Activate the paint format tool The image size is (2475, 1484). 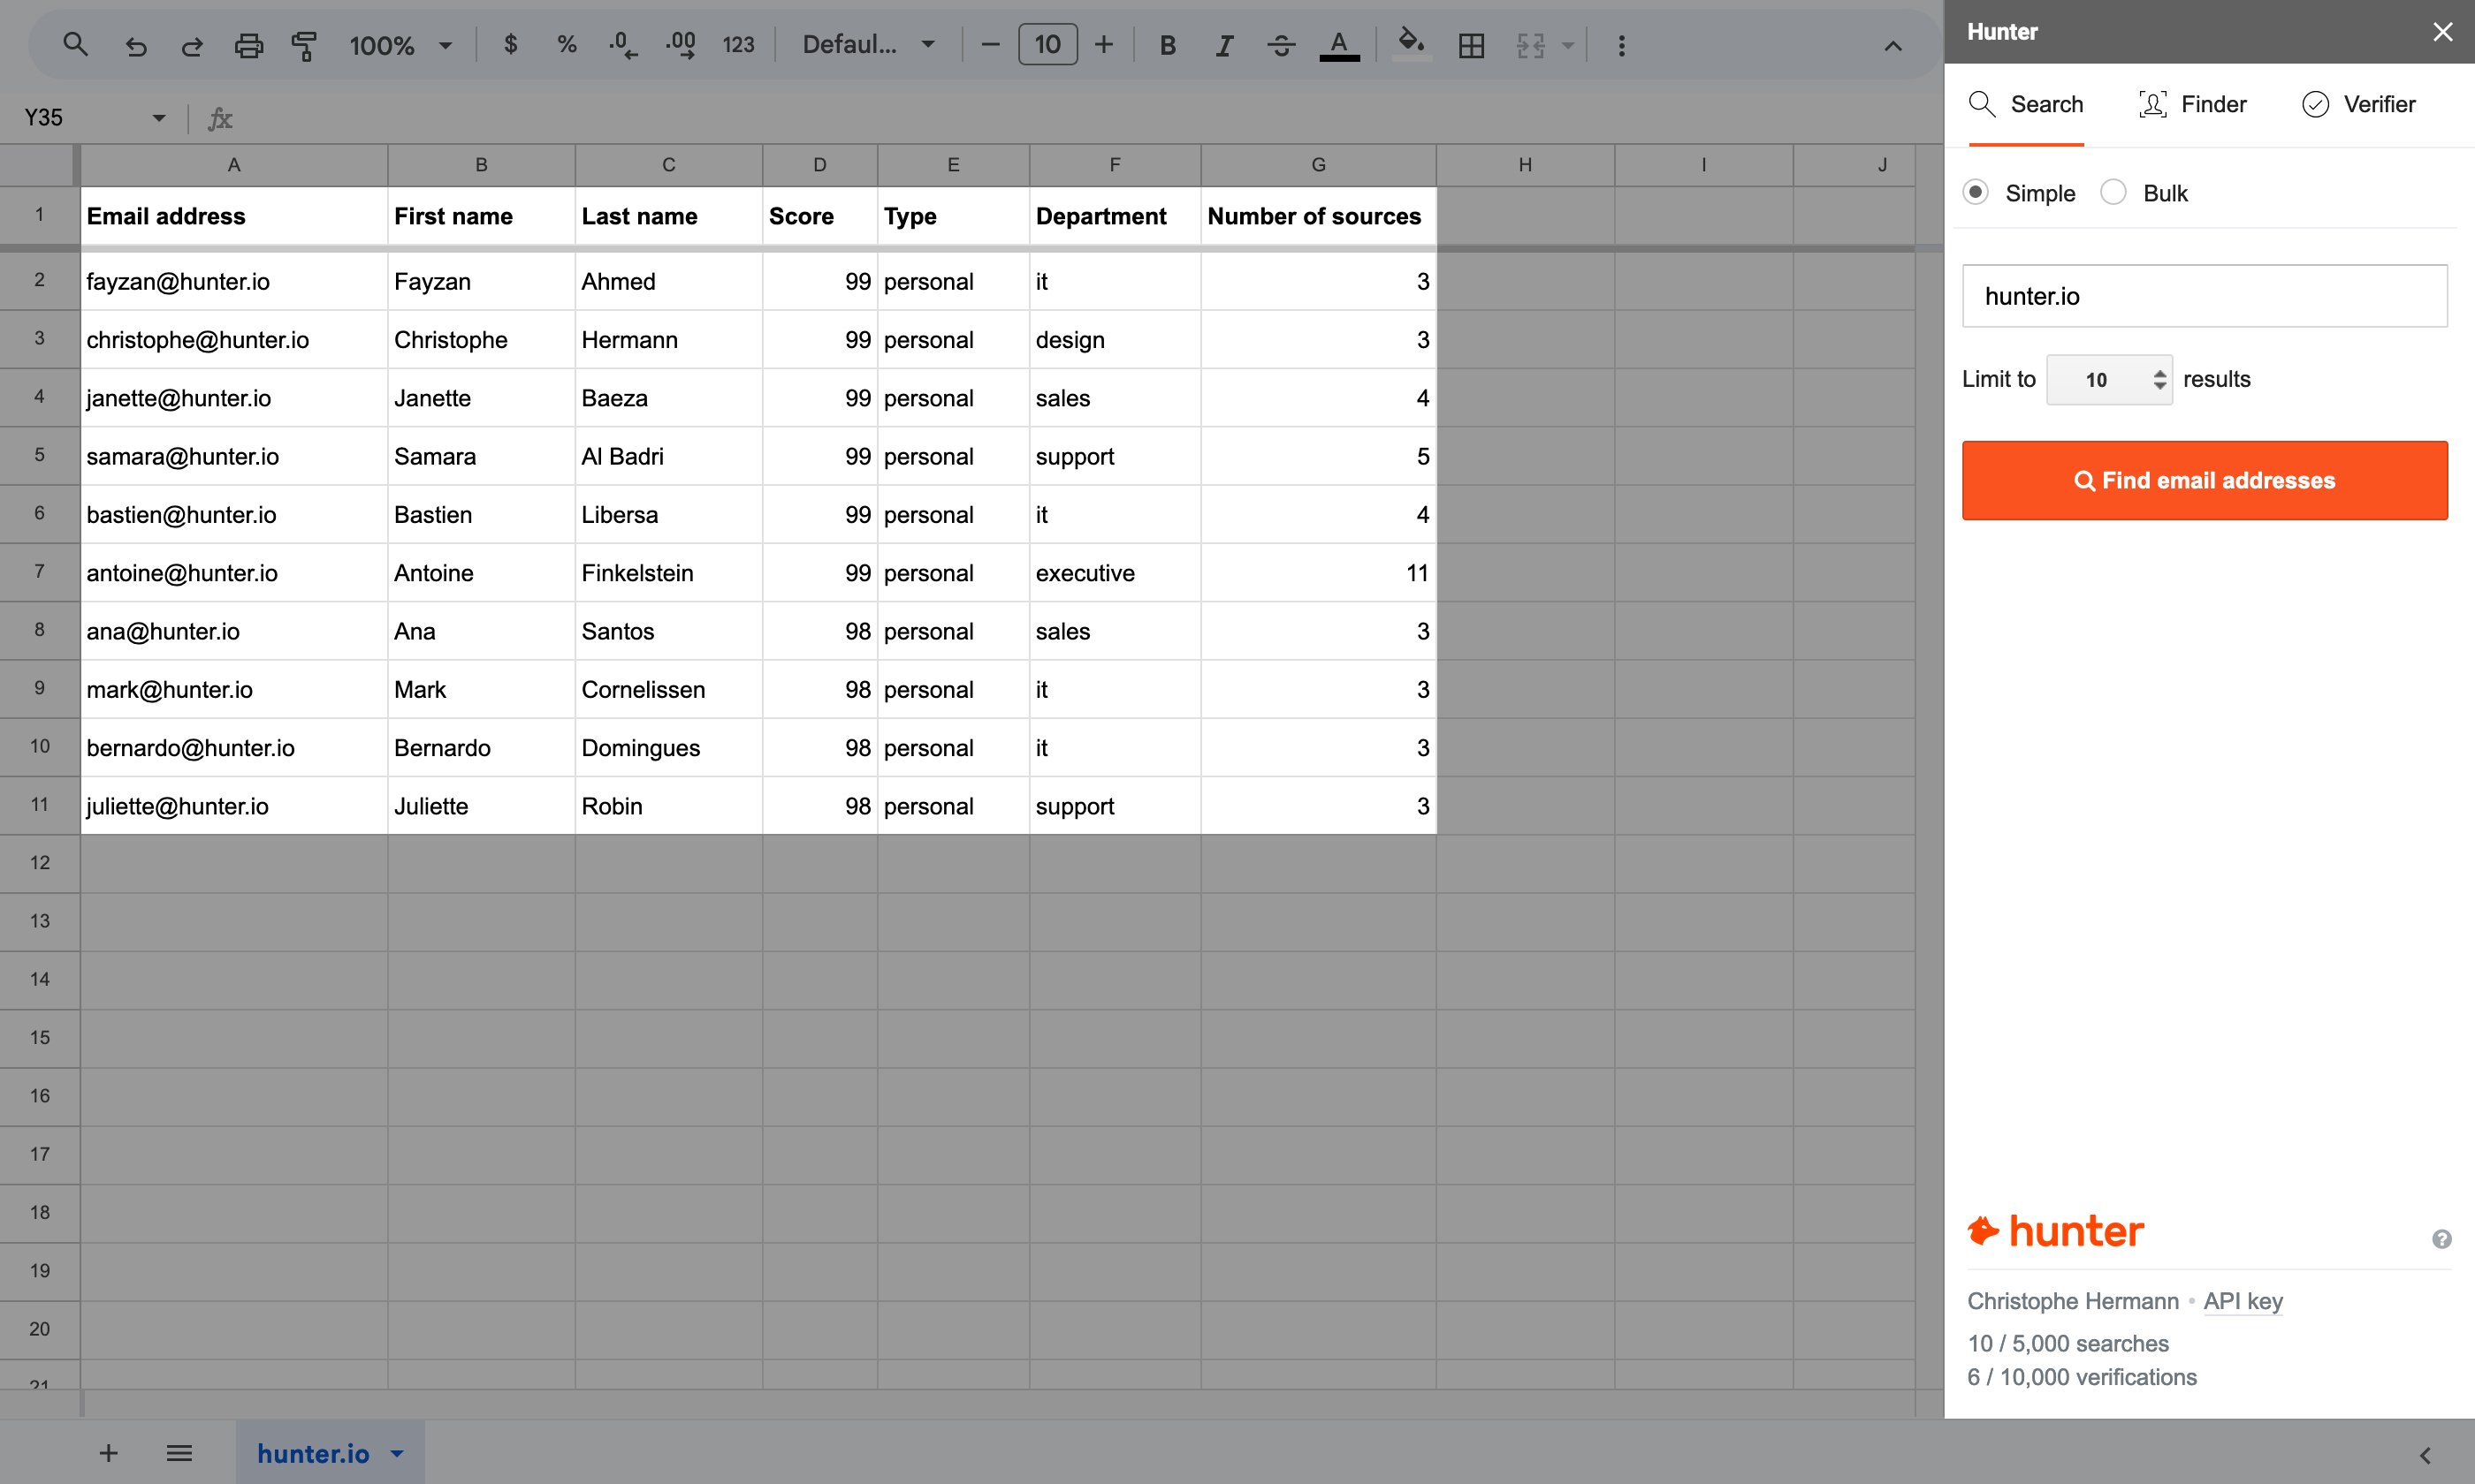(304, 45)
